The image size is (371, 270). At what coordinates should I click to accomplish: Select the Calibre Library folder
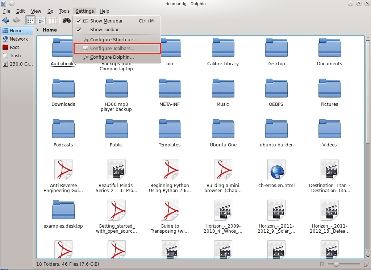(x=222, y=49)
